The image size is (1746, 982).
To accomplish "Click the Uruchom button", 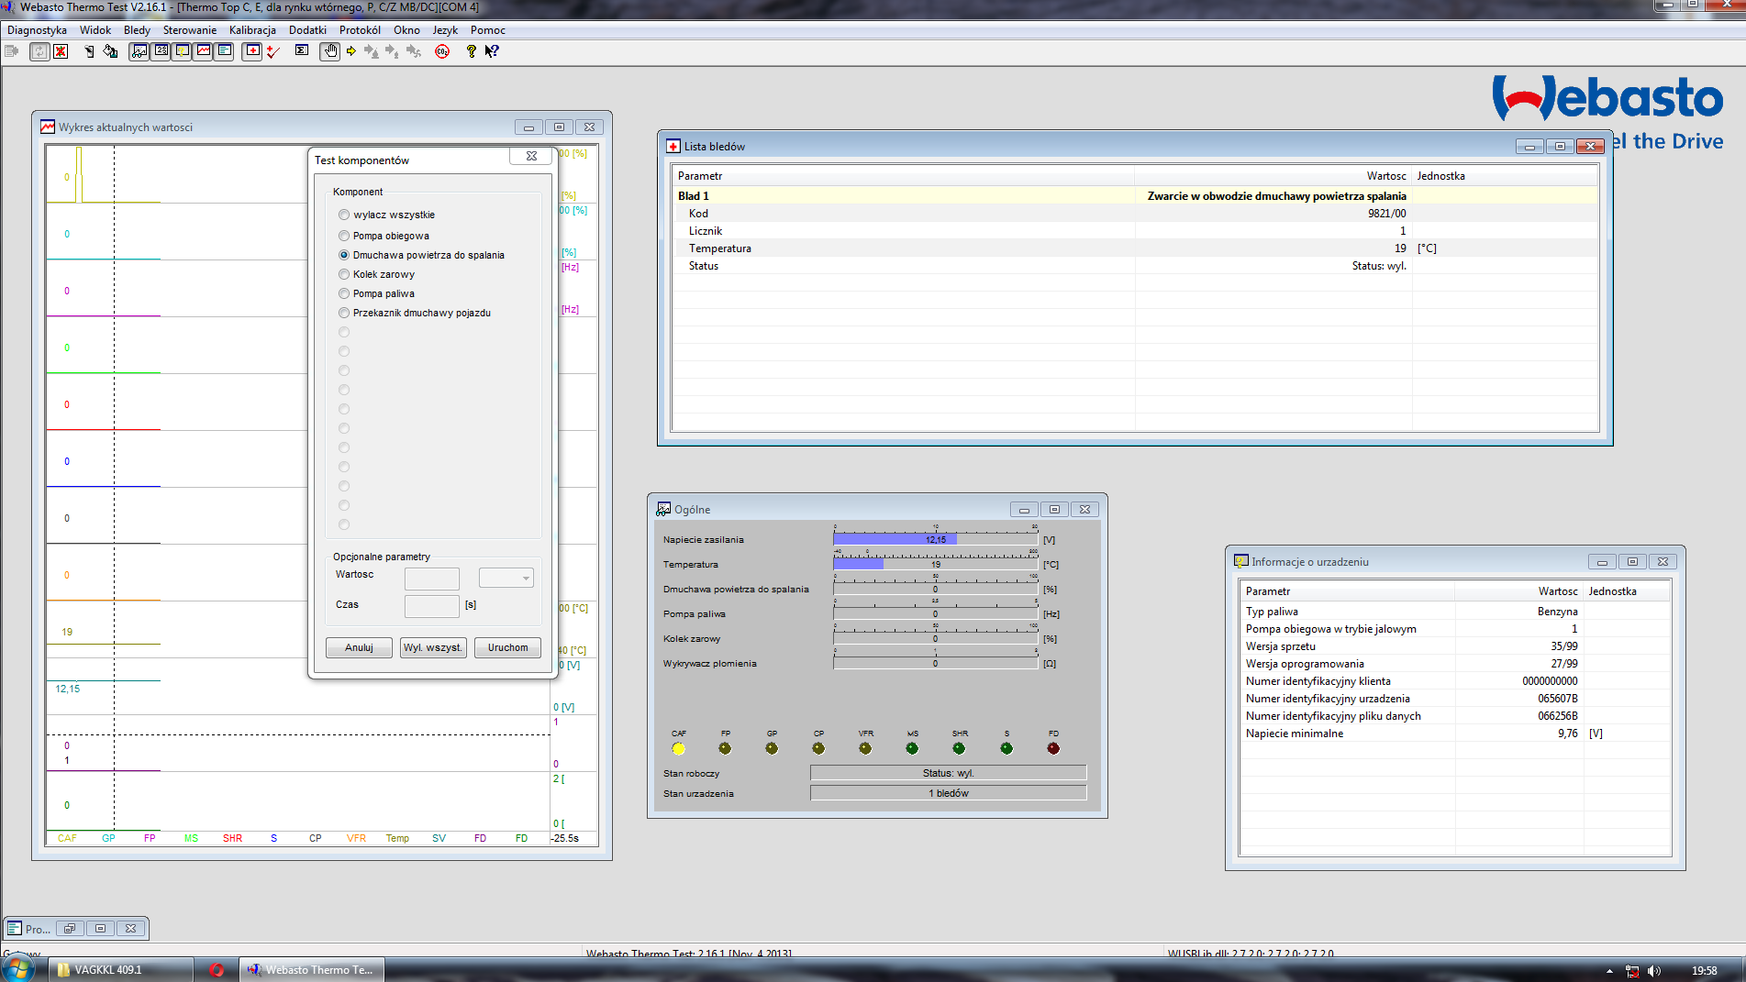I will point(507,647).
